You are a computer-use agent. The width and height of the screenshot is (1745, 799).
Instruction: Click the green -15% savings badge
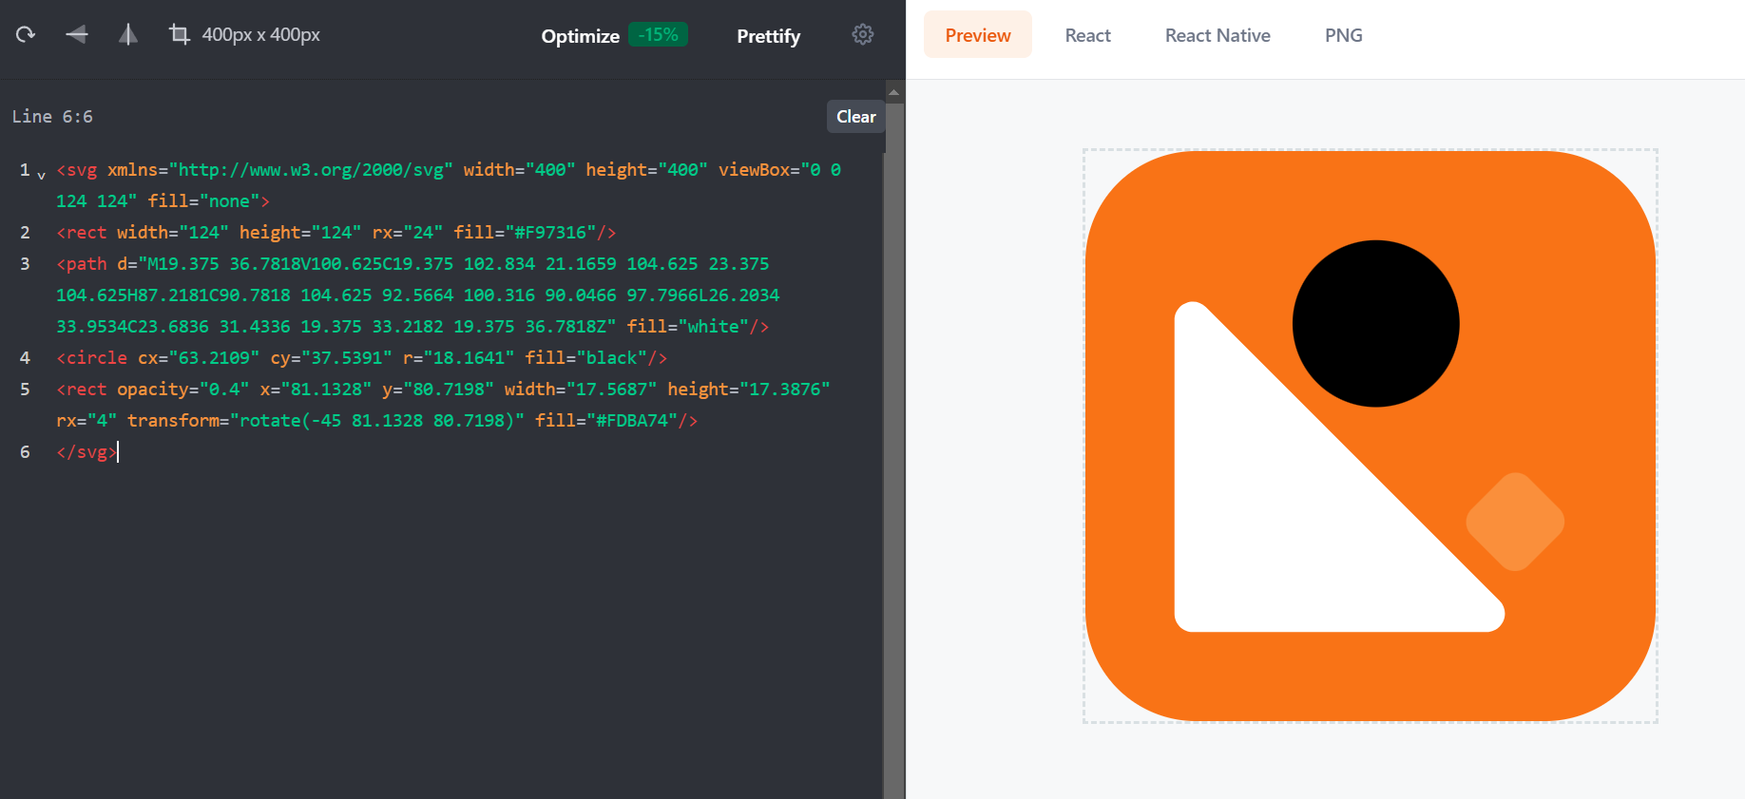pos(658,35)
